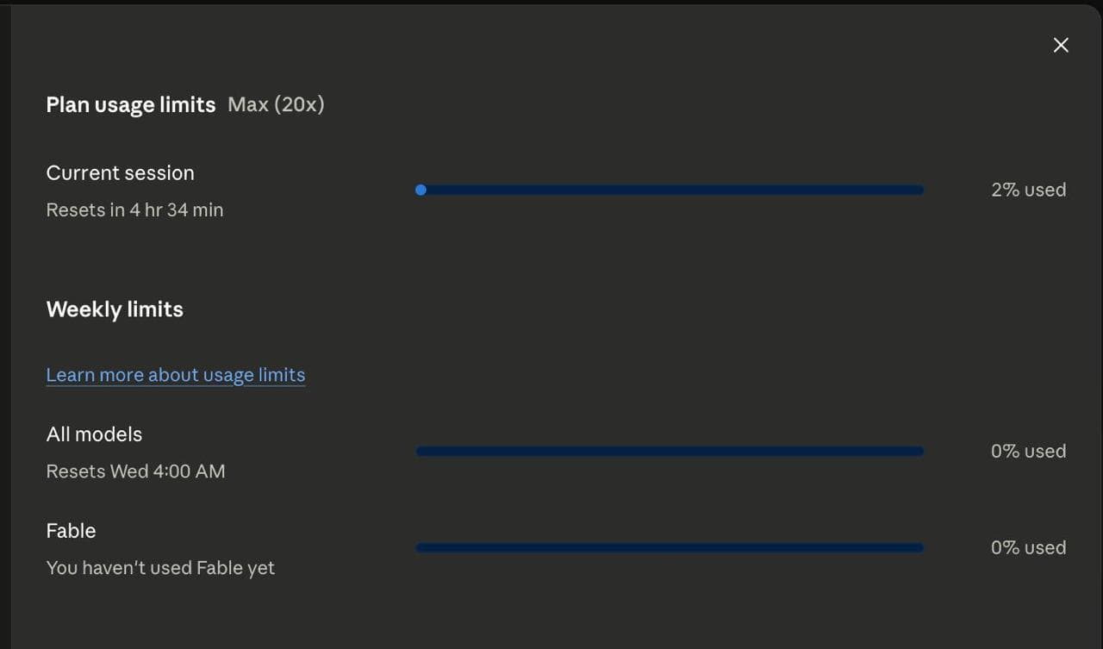1103x649 pixels.
Task: Click the Fable weekly usage bar
Action: pyautogui.click(x=670, y=547)
